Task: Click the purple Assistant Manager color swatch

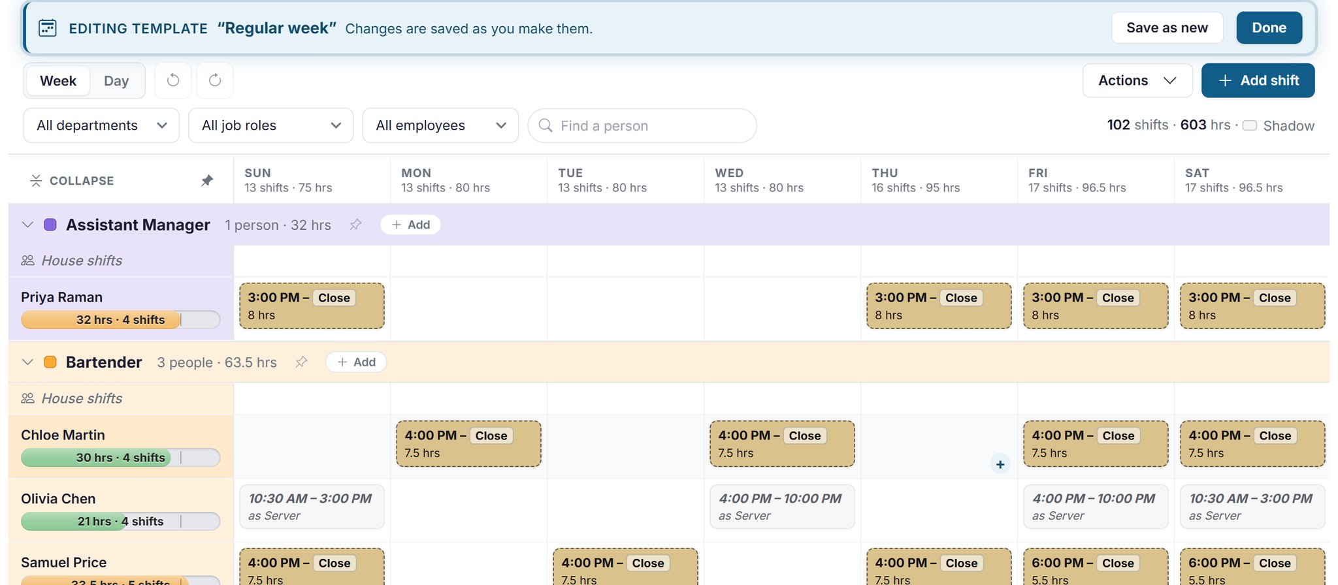Action: (x=50, y=225)
